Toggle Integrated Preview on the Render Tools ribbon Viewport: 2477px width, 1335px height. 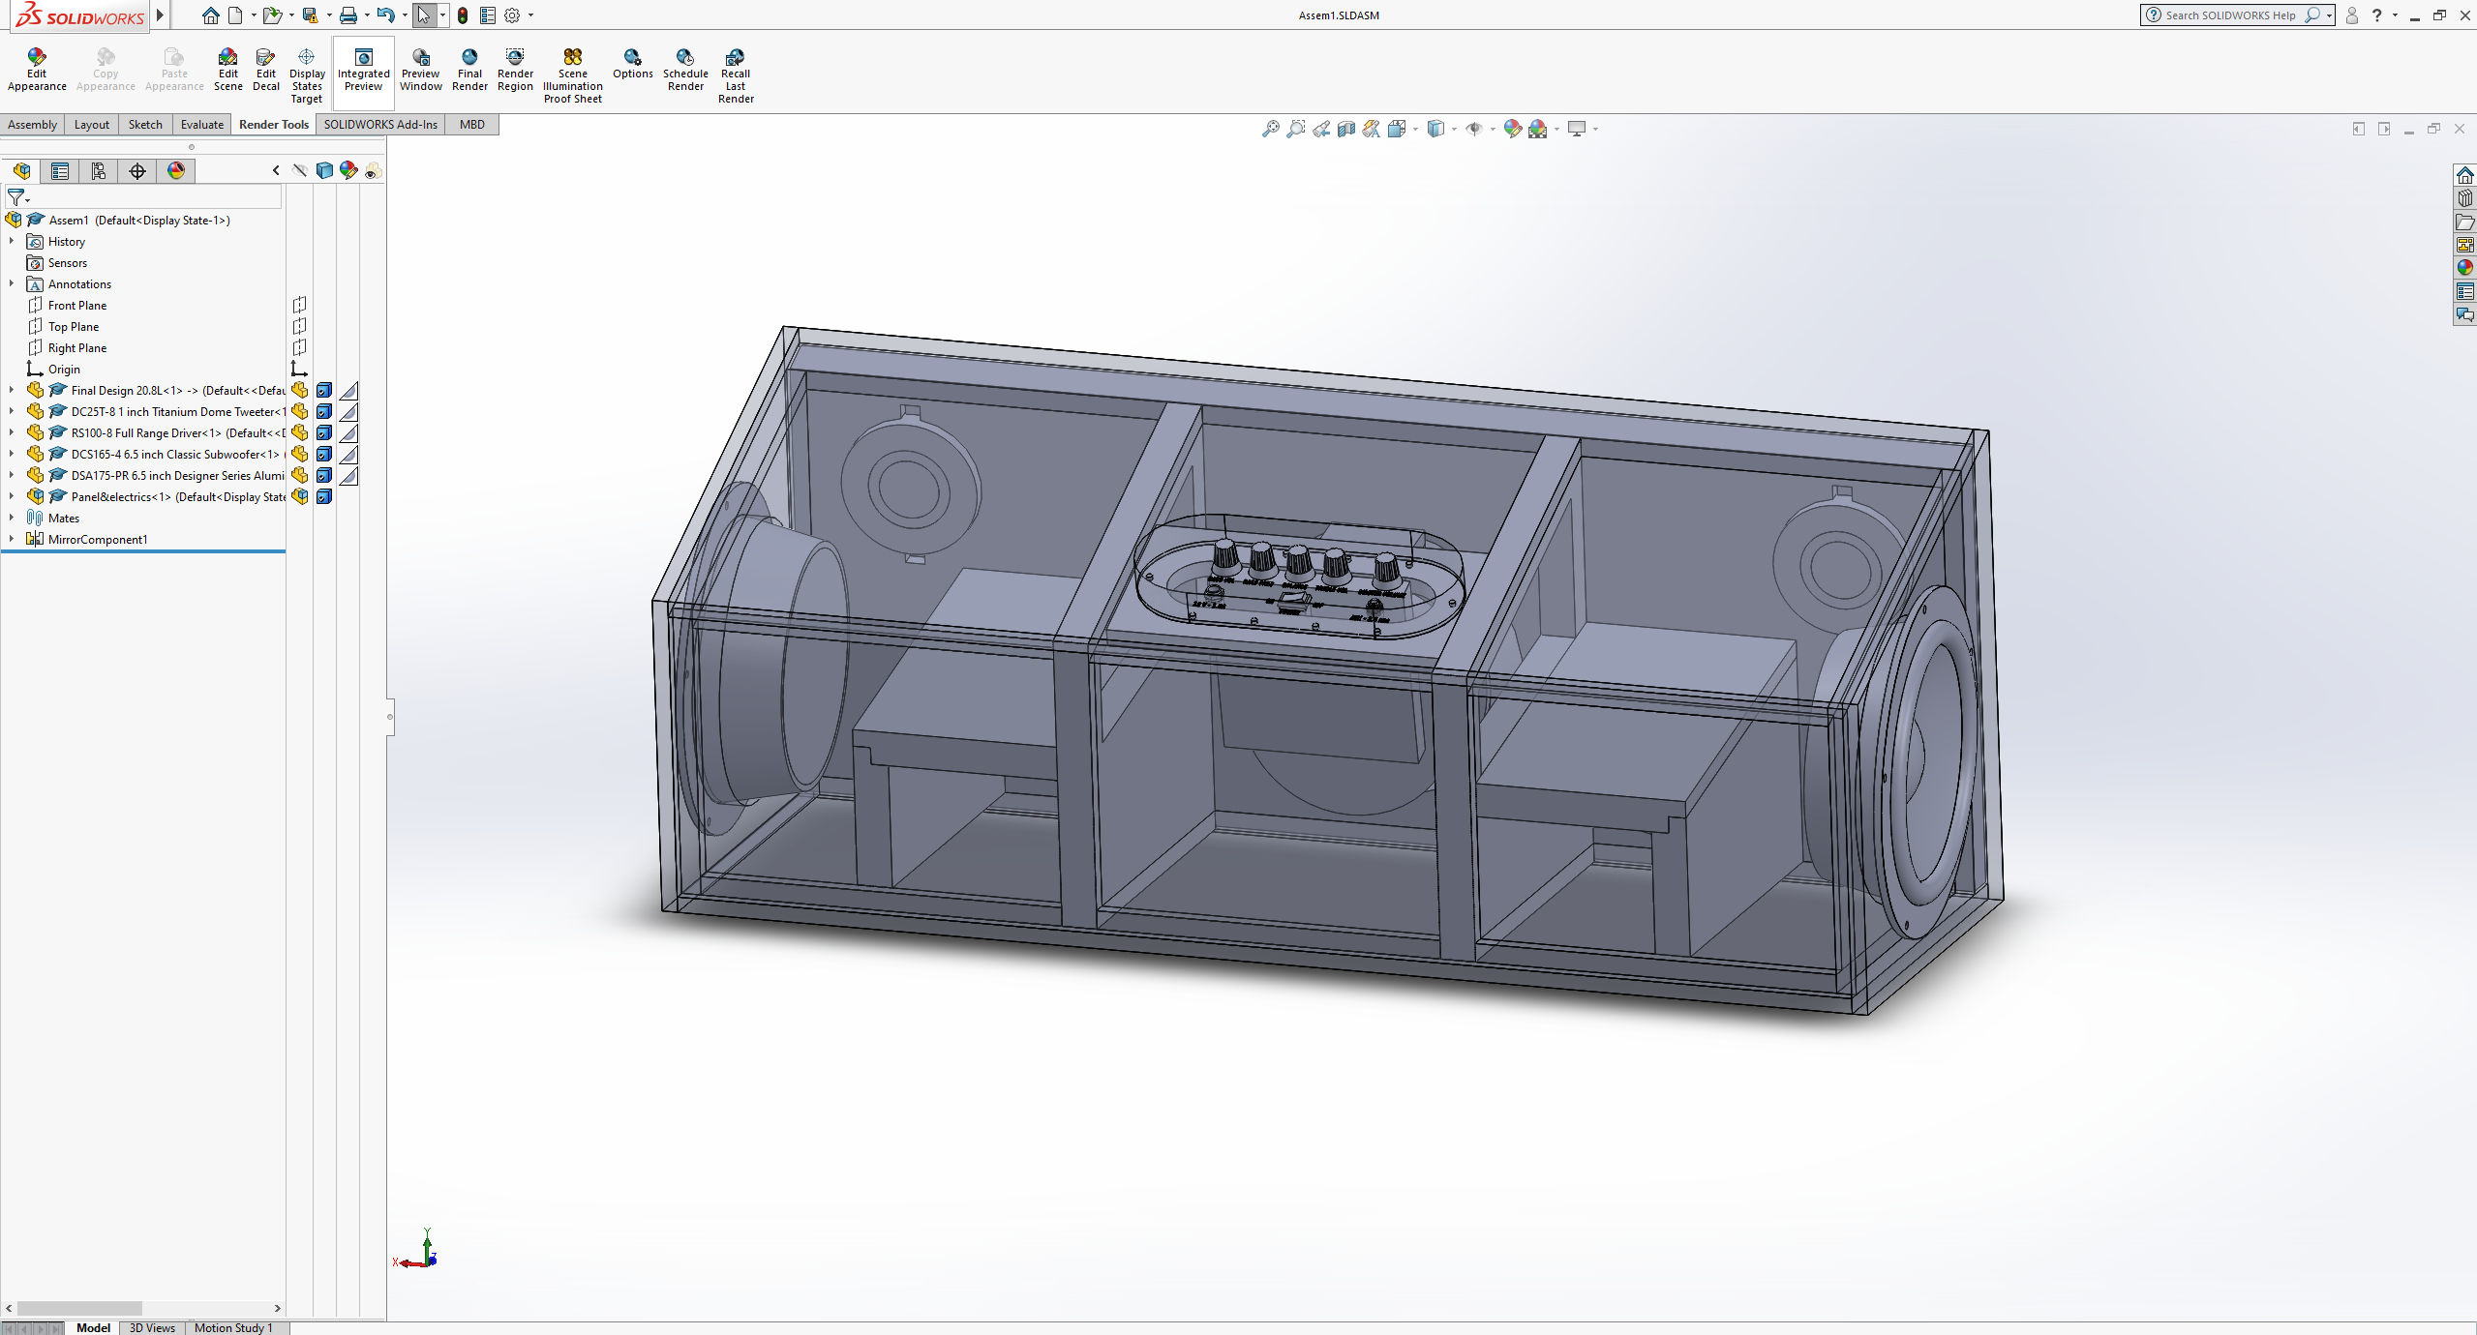pyautogui.click(x=363, y=70)
